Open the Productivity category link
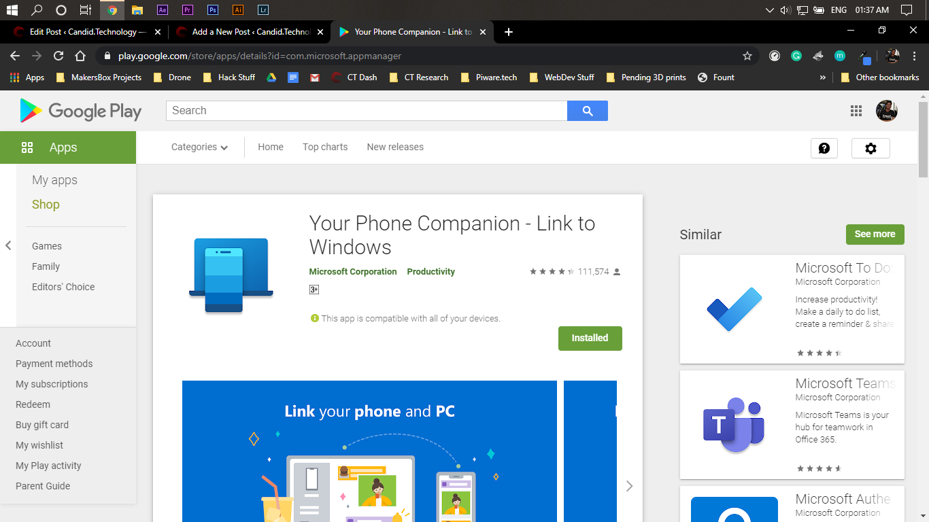The image size is (929, 522). click(430, 271)
